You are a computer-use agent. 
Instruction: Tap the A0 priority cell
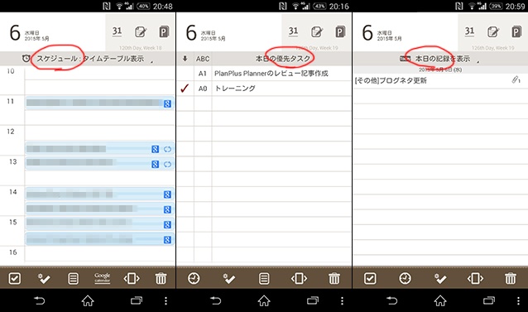pyautogui.click(x=203, y=89)
